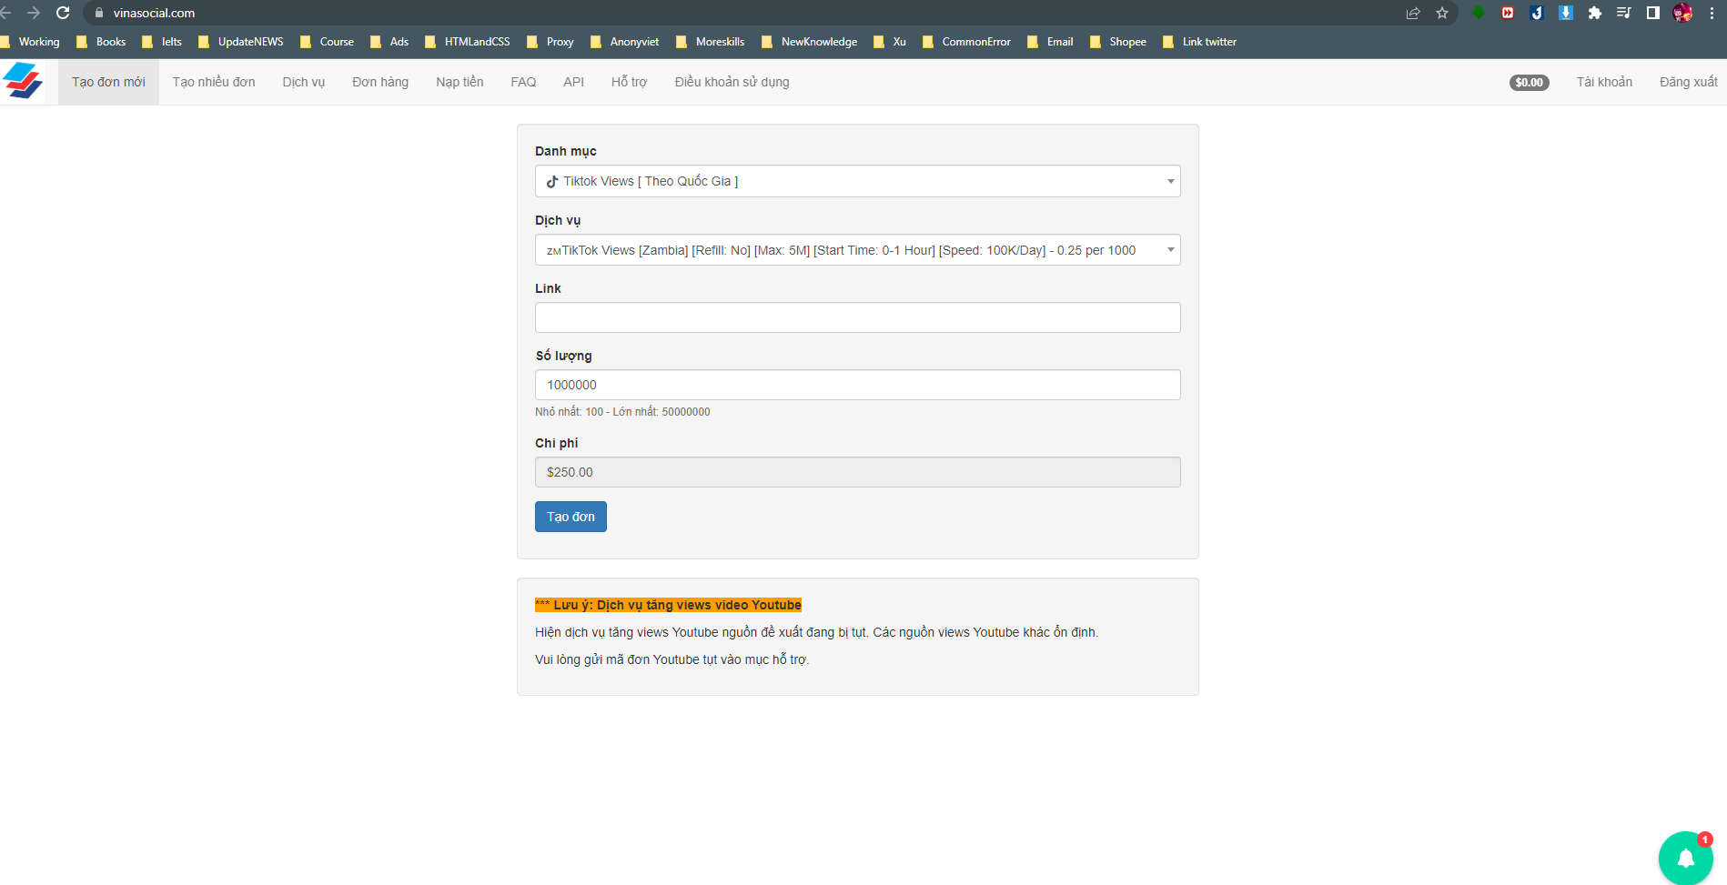Open the FAQ page
The image size is (1727, 885).
click(523, 82)
